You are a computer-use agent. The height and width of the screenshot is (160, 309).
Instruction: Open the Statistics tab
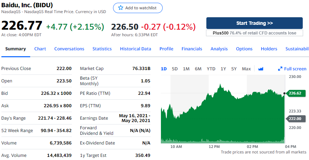tap(102, 49)
